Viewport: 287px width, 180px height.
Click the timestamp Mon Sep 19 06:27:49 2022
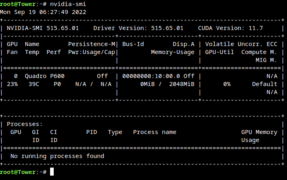coord(43,12)
